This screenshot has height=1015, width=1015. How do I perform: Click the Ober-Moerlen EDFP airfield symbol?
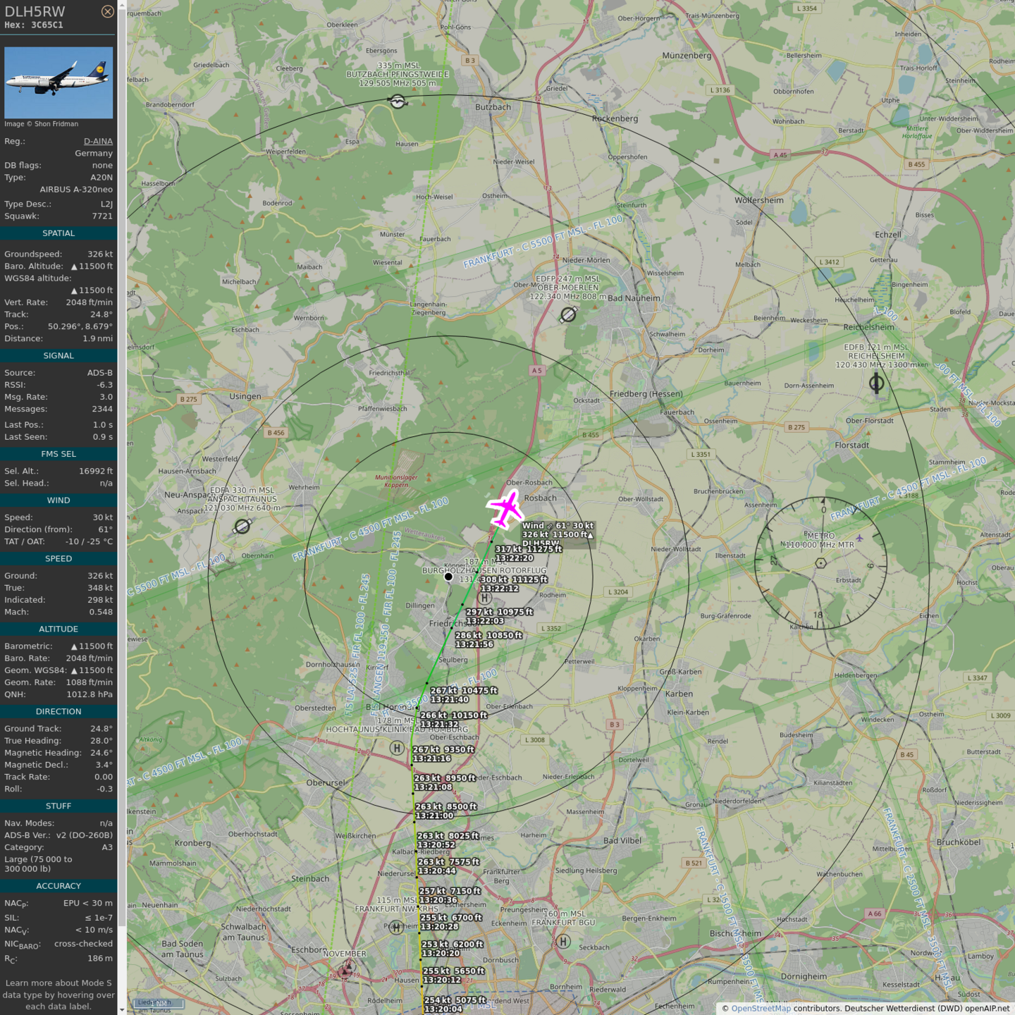[x=568, y=315]
